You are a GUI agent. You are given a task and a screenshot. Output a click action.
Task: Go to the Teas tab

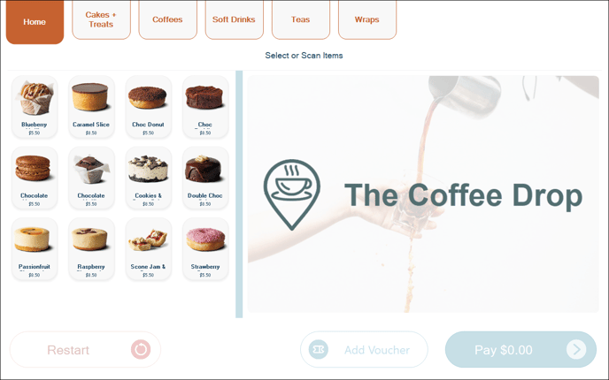[x=301, y=19]
